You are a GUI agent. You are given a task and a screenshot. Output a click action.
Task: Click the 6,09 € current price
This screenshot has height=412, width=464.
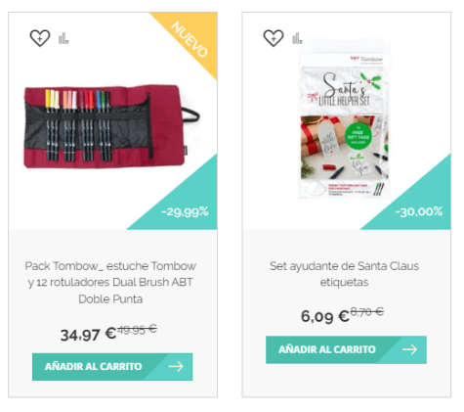click(325, 316)
